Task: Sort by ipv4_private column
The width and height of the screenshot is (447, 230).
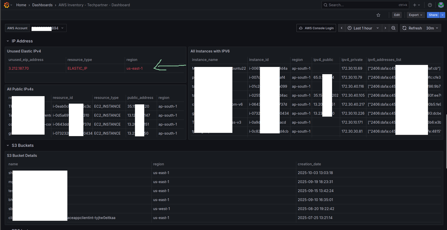Action: [352, 60]
